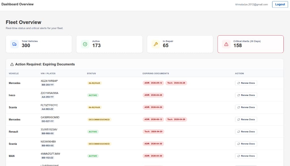The width and height of the screenshot is (290, 166).
Task: Click the wrench icon in In Repair card
Action: [x=156, y=44]
